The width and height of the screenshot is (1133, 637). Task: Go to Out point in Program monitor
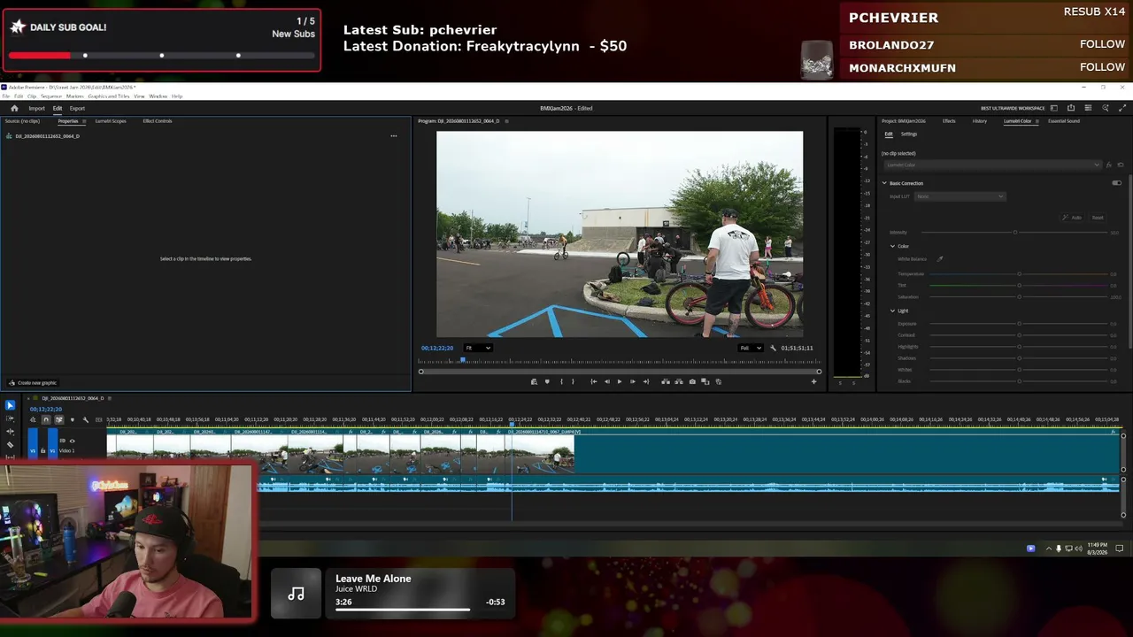[645, 381]
